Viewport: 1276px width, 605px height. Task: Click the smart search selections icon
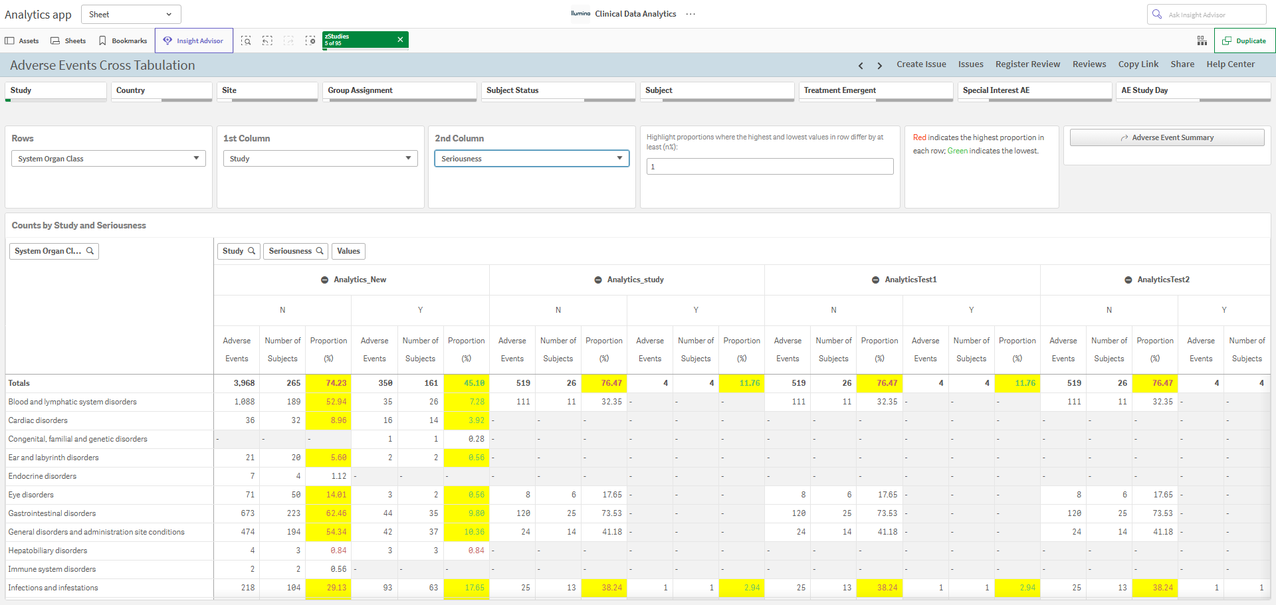tap(246, 41)
